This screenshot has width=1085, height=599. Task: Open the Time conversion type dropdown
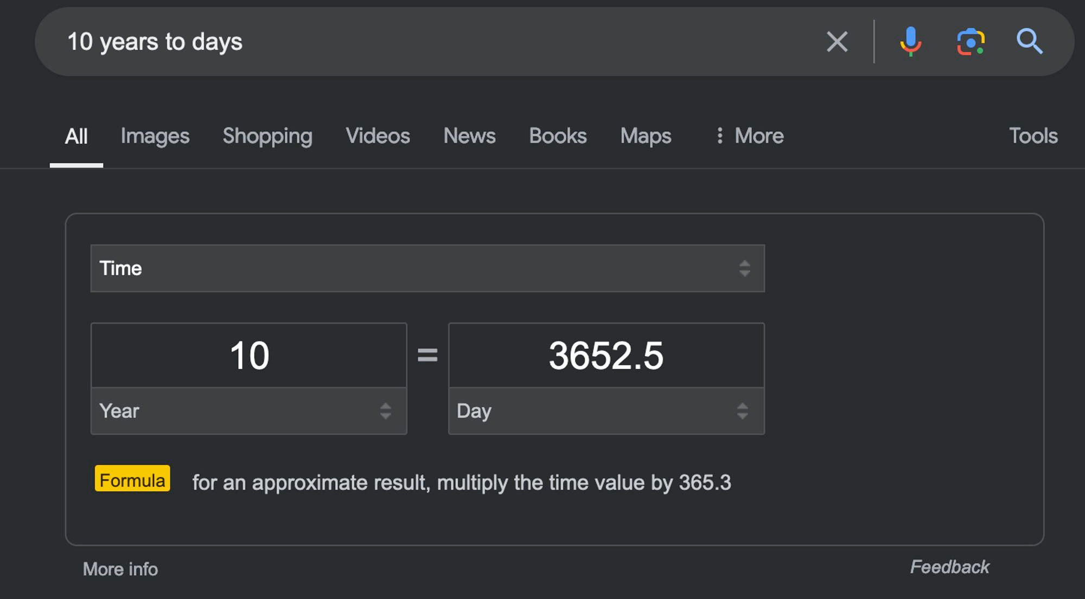(x=427, y=268)
